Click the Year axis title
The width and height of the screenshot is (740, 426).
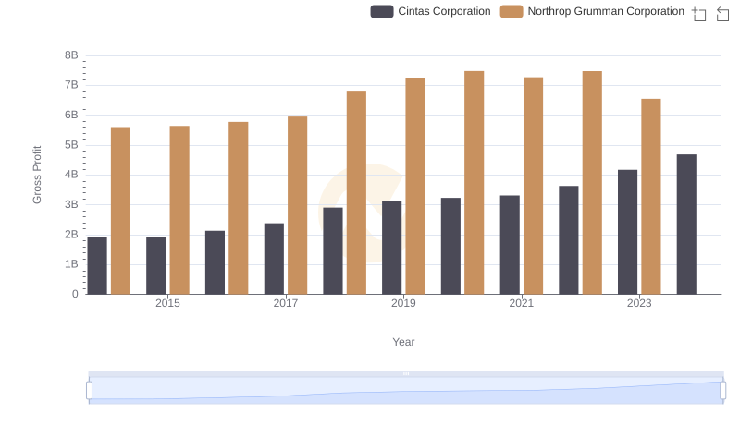403,342
